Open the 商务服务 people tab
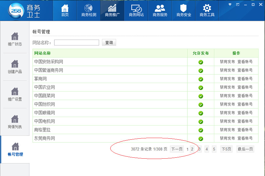 (x=160, y=10)
